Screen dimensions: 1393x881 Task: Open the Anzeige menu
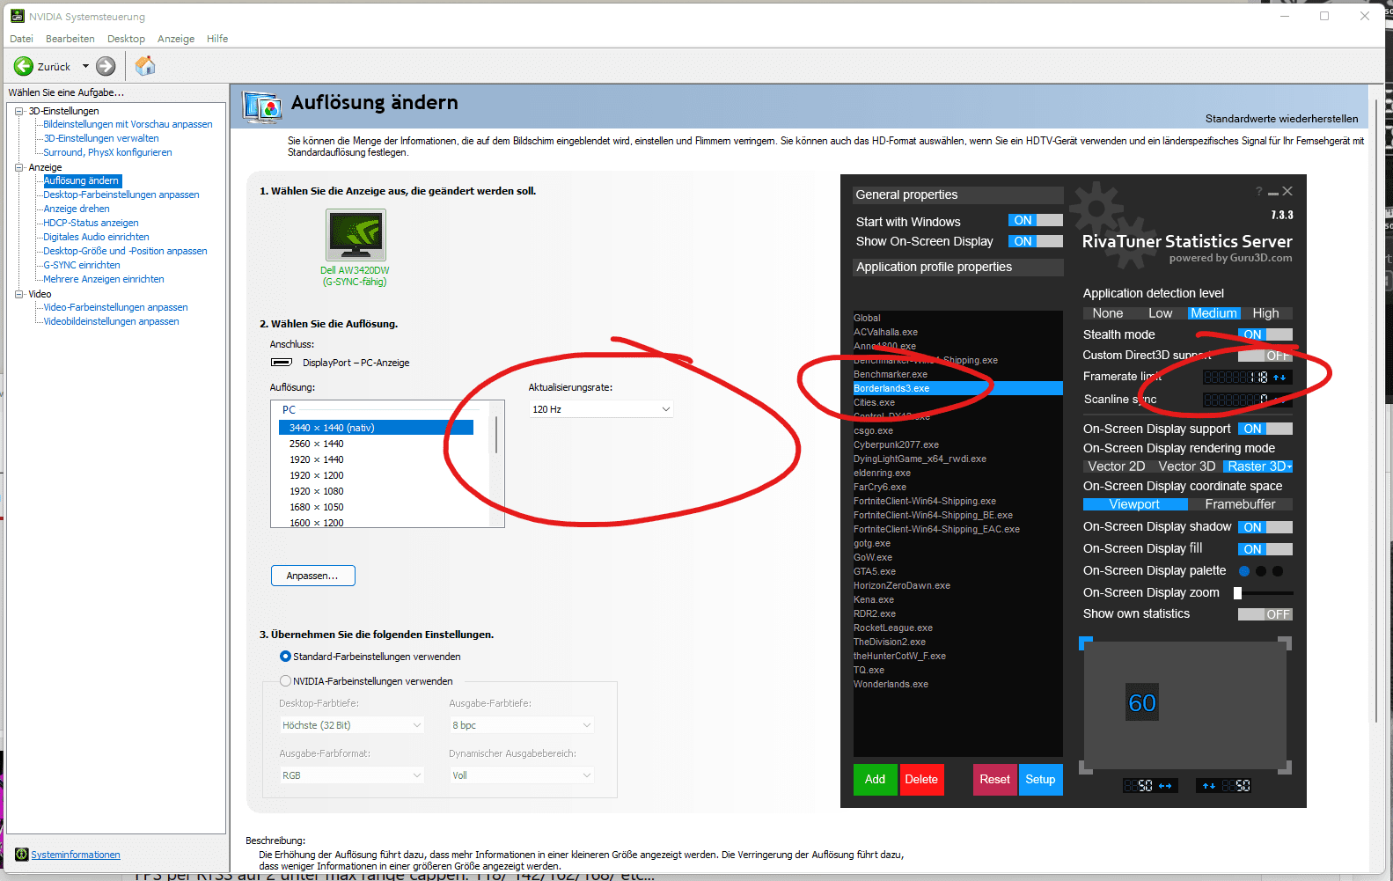click(x=176, y=39)
